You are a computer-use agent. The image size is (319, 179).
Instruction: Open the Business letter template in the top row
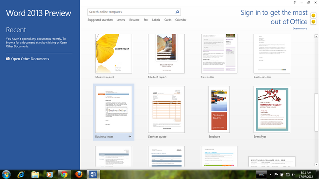272,53
